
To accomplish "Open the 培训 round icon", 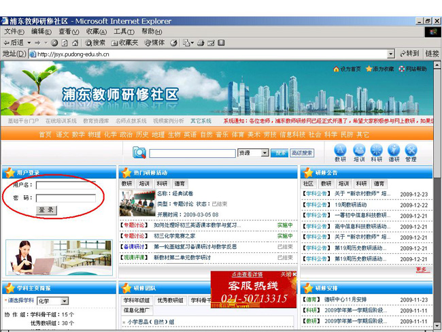I will coord(359,153).
